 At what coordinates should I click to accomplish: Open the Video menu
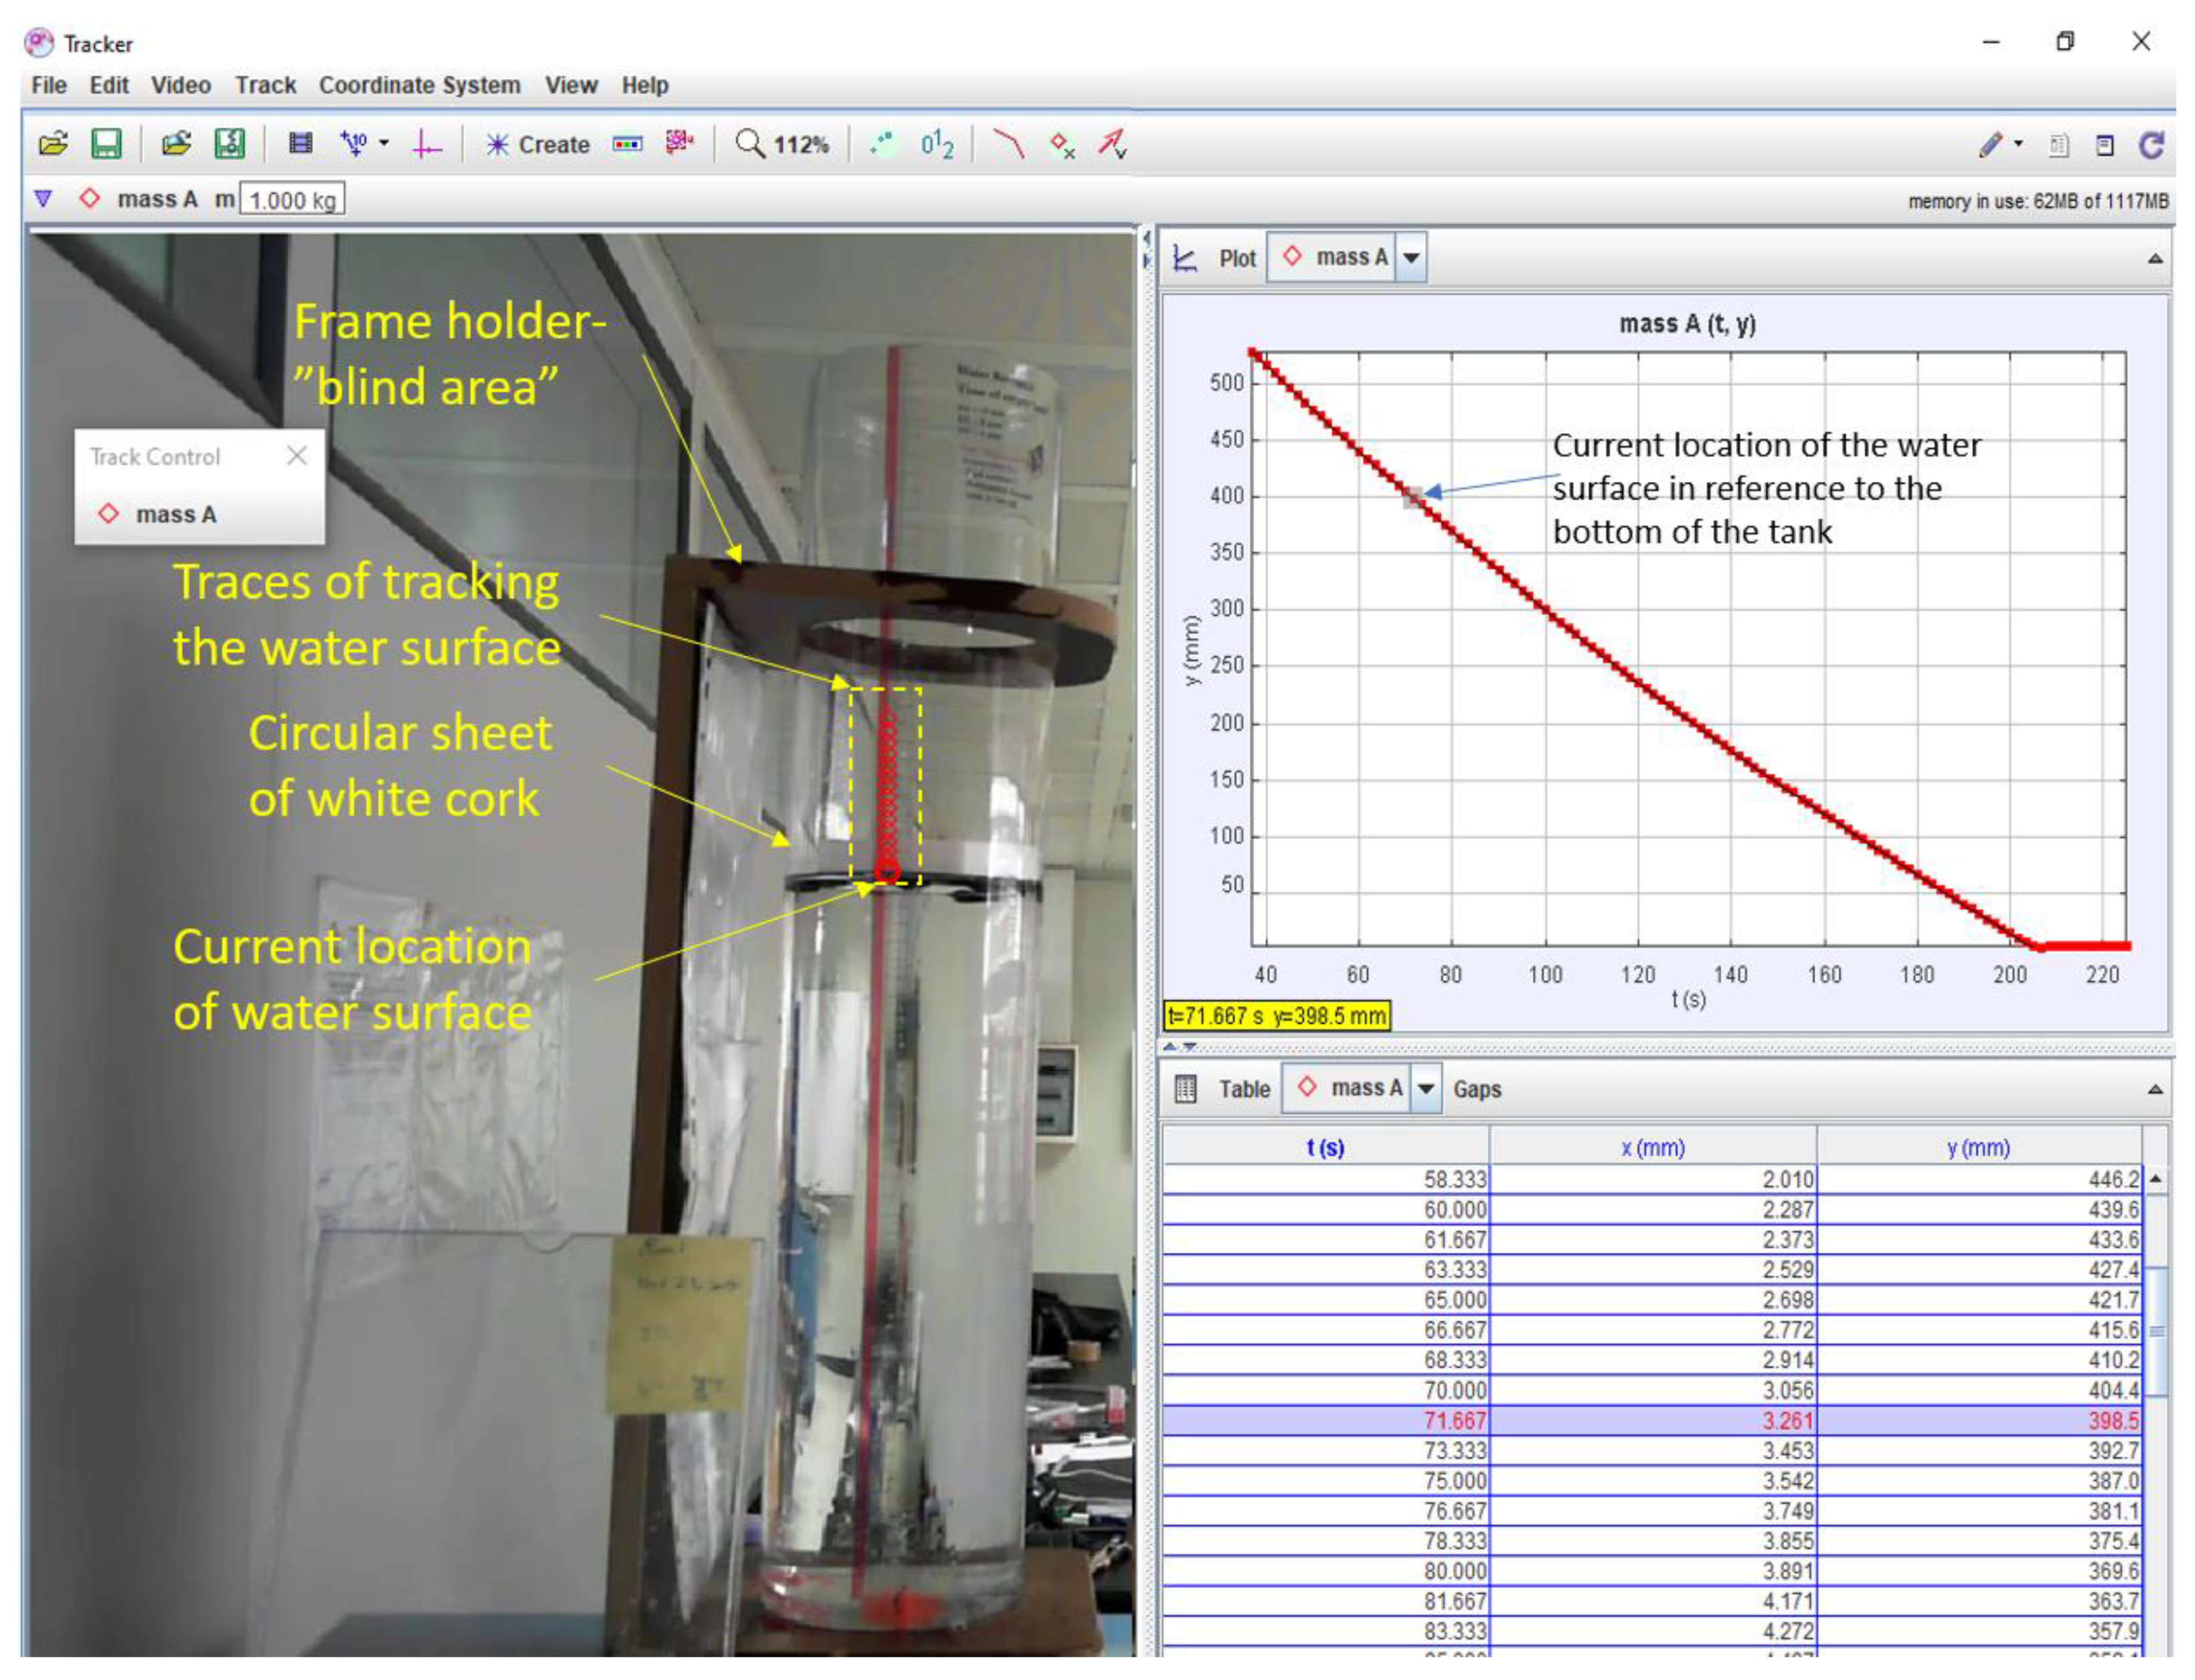pos(181,85)
